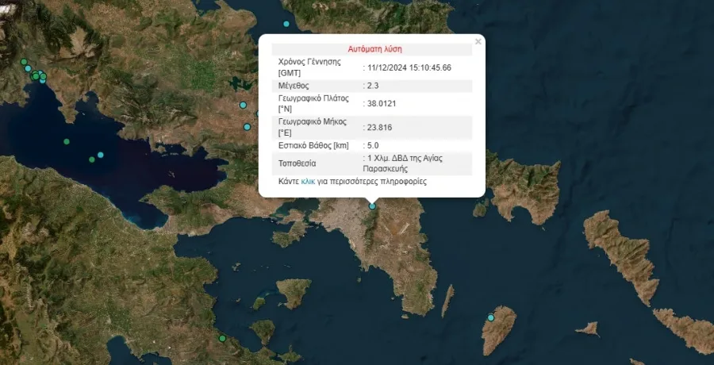Screen dimensions: 714x365
Task: Select the large green marker in the cluster center
Action: click(36, 76)
